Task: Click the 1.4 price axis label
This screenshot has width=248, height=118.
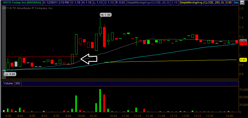Action: [241, 18]
